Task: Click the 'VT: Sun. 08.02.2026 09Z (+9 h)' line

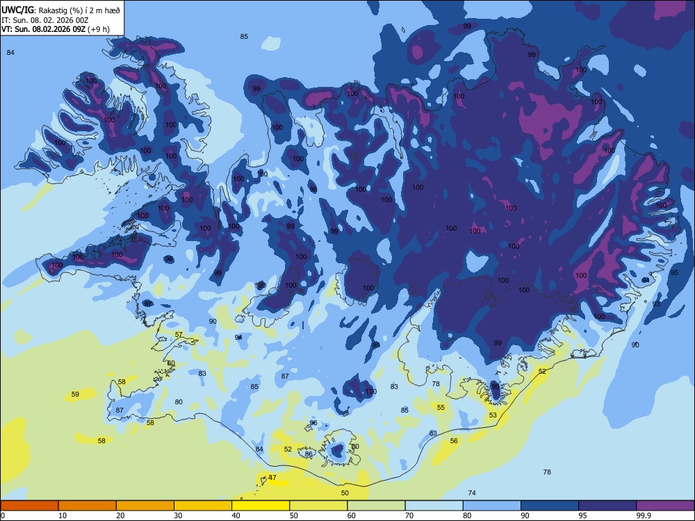Action: point(56,30)
